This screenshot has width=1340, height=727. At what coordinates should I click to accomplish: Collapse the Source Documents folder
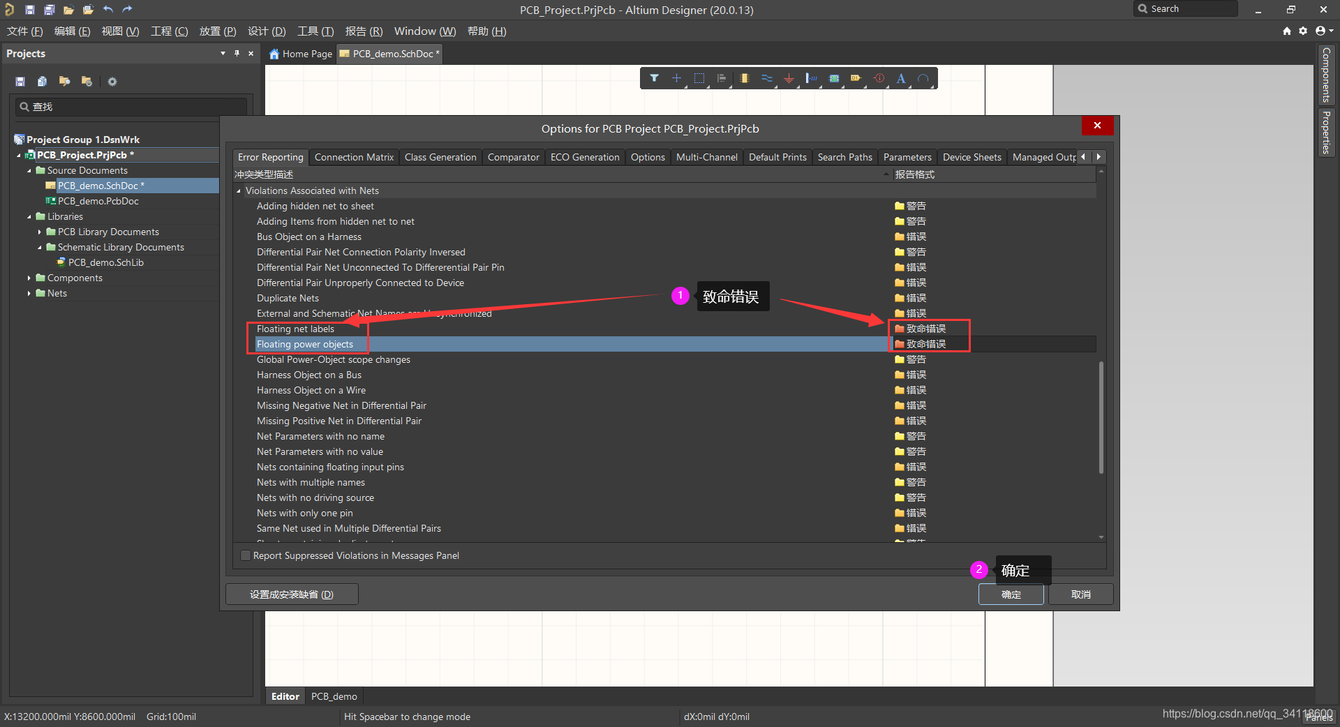(29, 171)
